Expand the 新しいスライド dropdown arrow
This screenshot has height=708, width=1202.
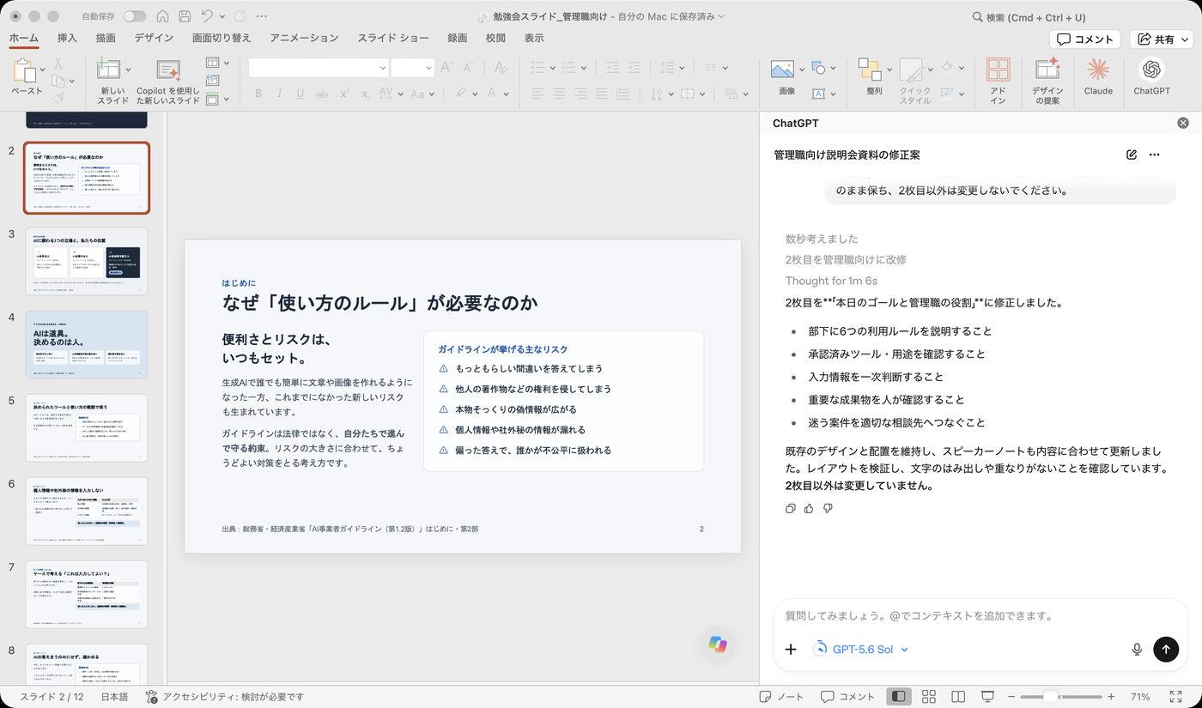point(129,69)
